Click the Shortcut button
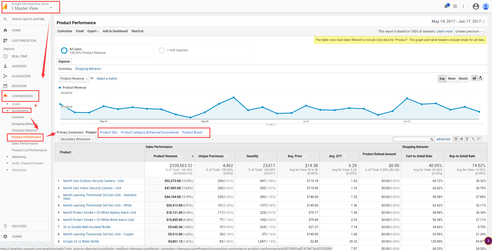Image resolution: width=492 pixels, height=250 pixels. (137, 31)
